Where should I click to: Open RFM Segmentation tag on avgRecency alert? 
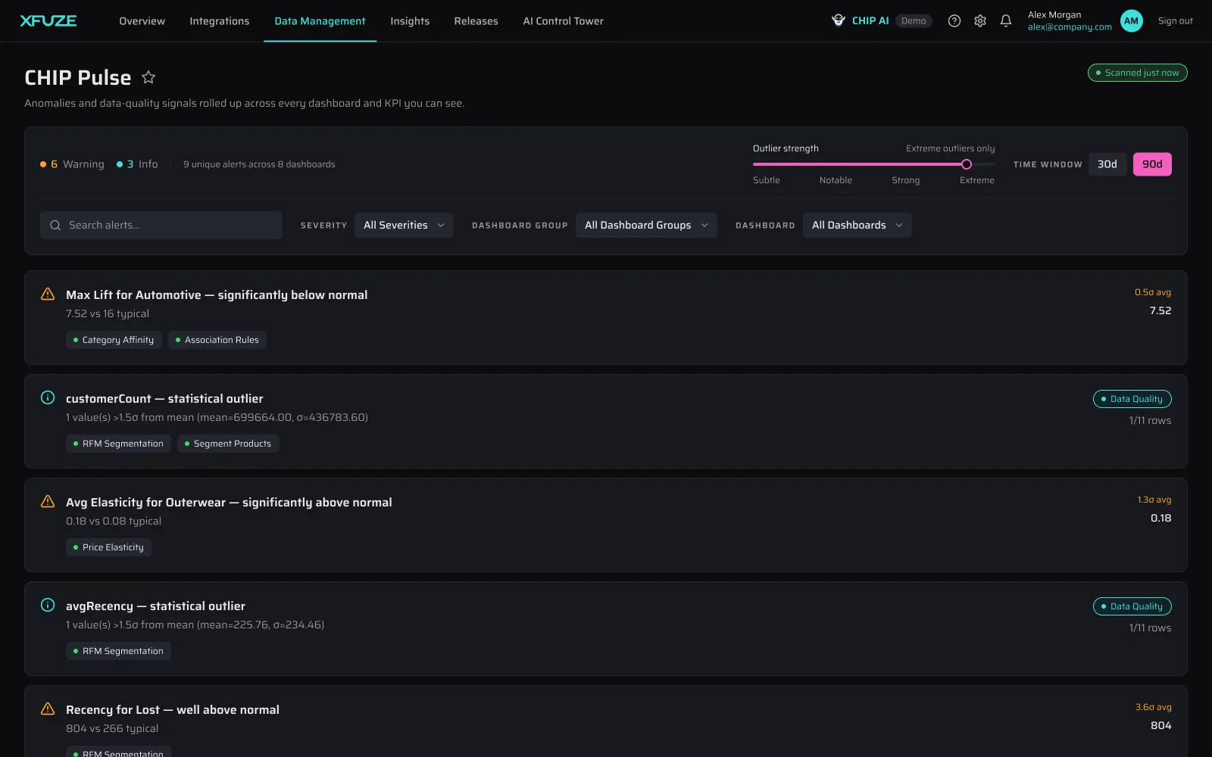118,651
